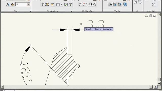
Task: Click the Tables panel title
Action: click(117, 11)
